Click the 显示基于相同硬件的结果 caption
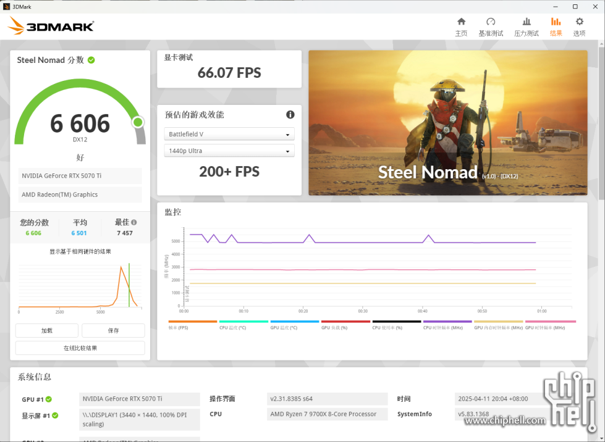 (80, 252)
